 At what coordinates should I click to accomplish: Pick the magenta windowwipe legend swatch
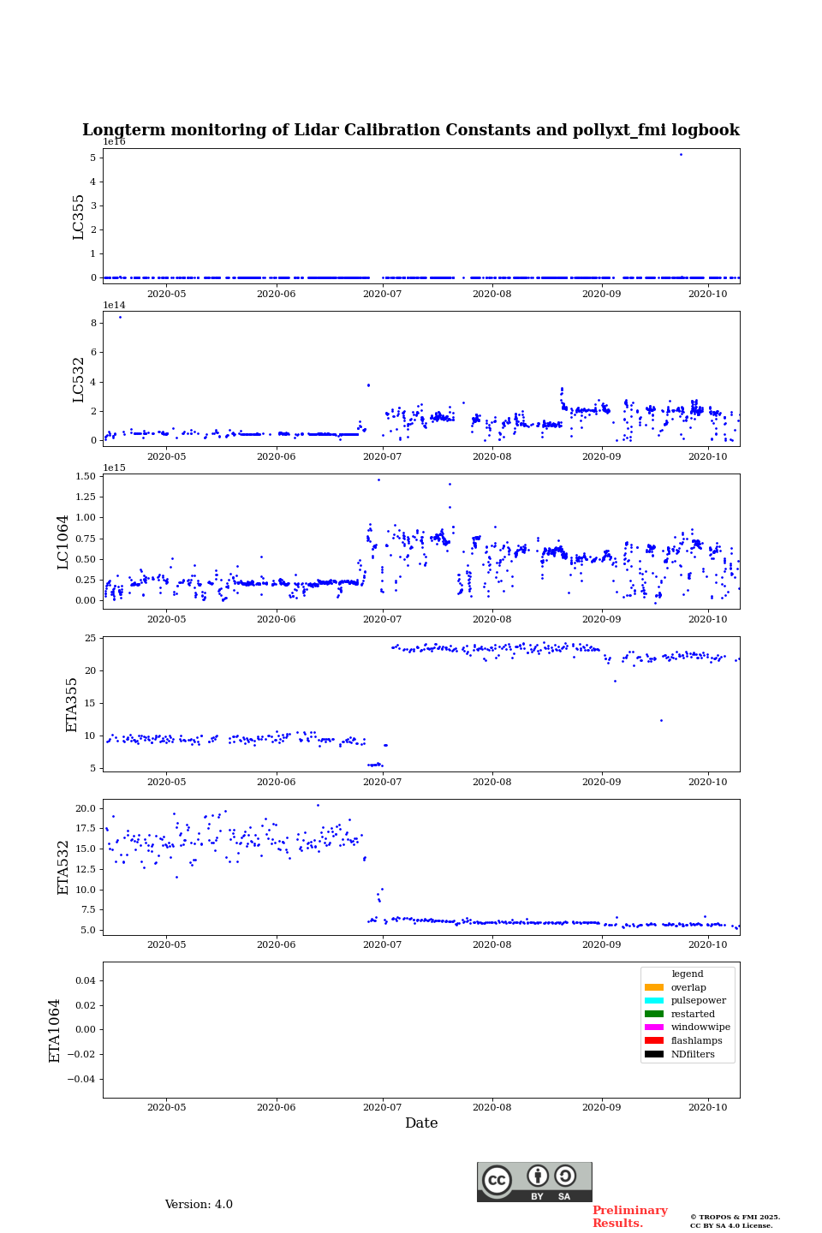tap(653, 1027)
